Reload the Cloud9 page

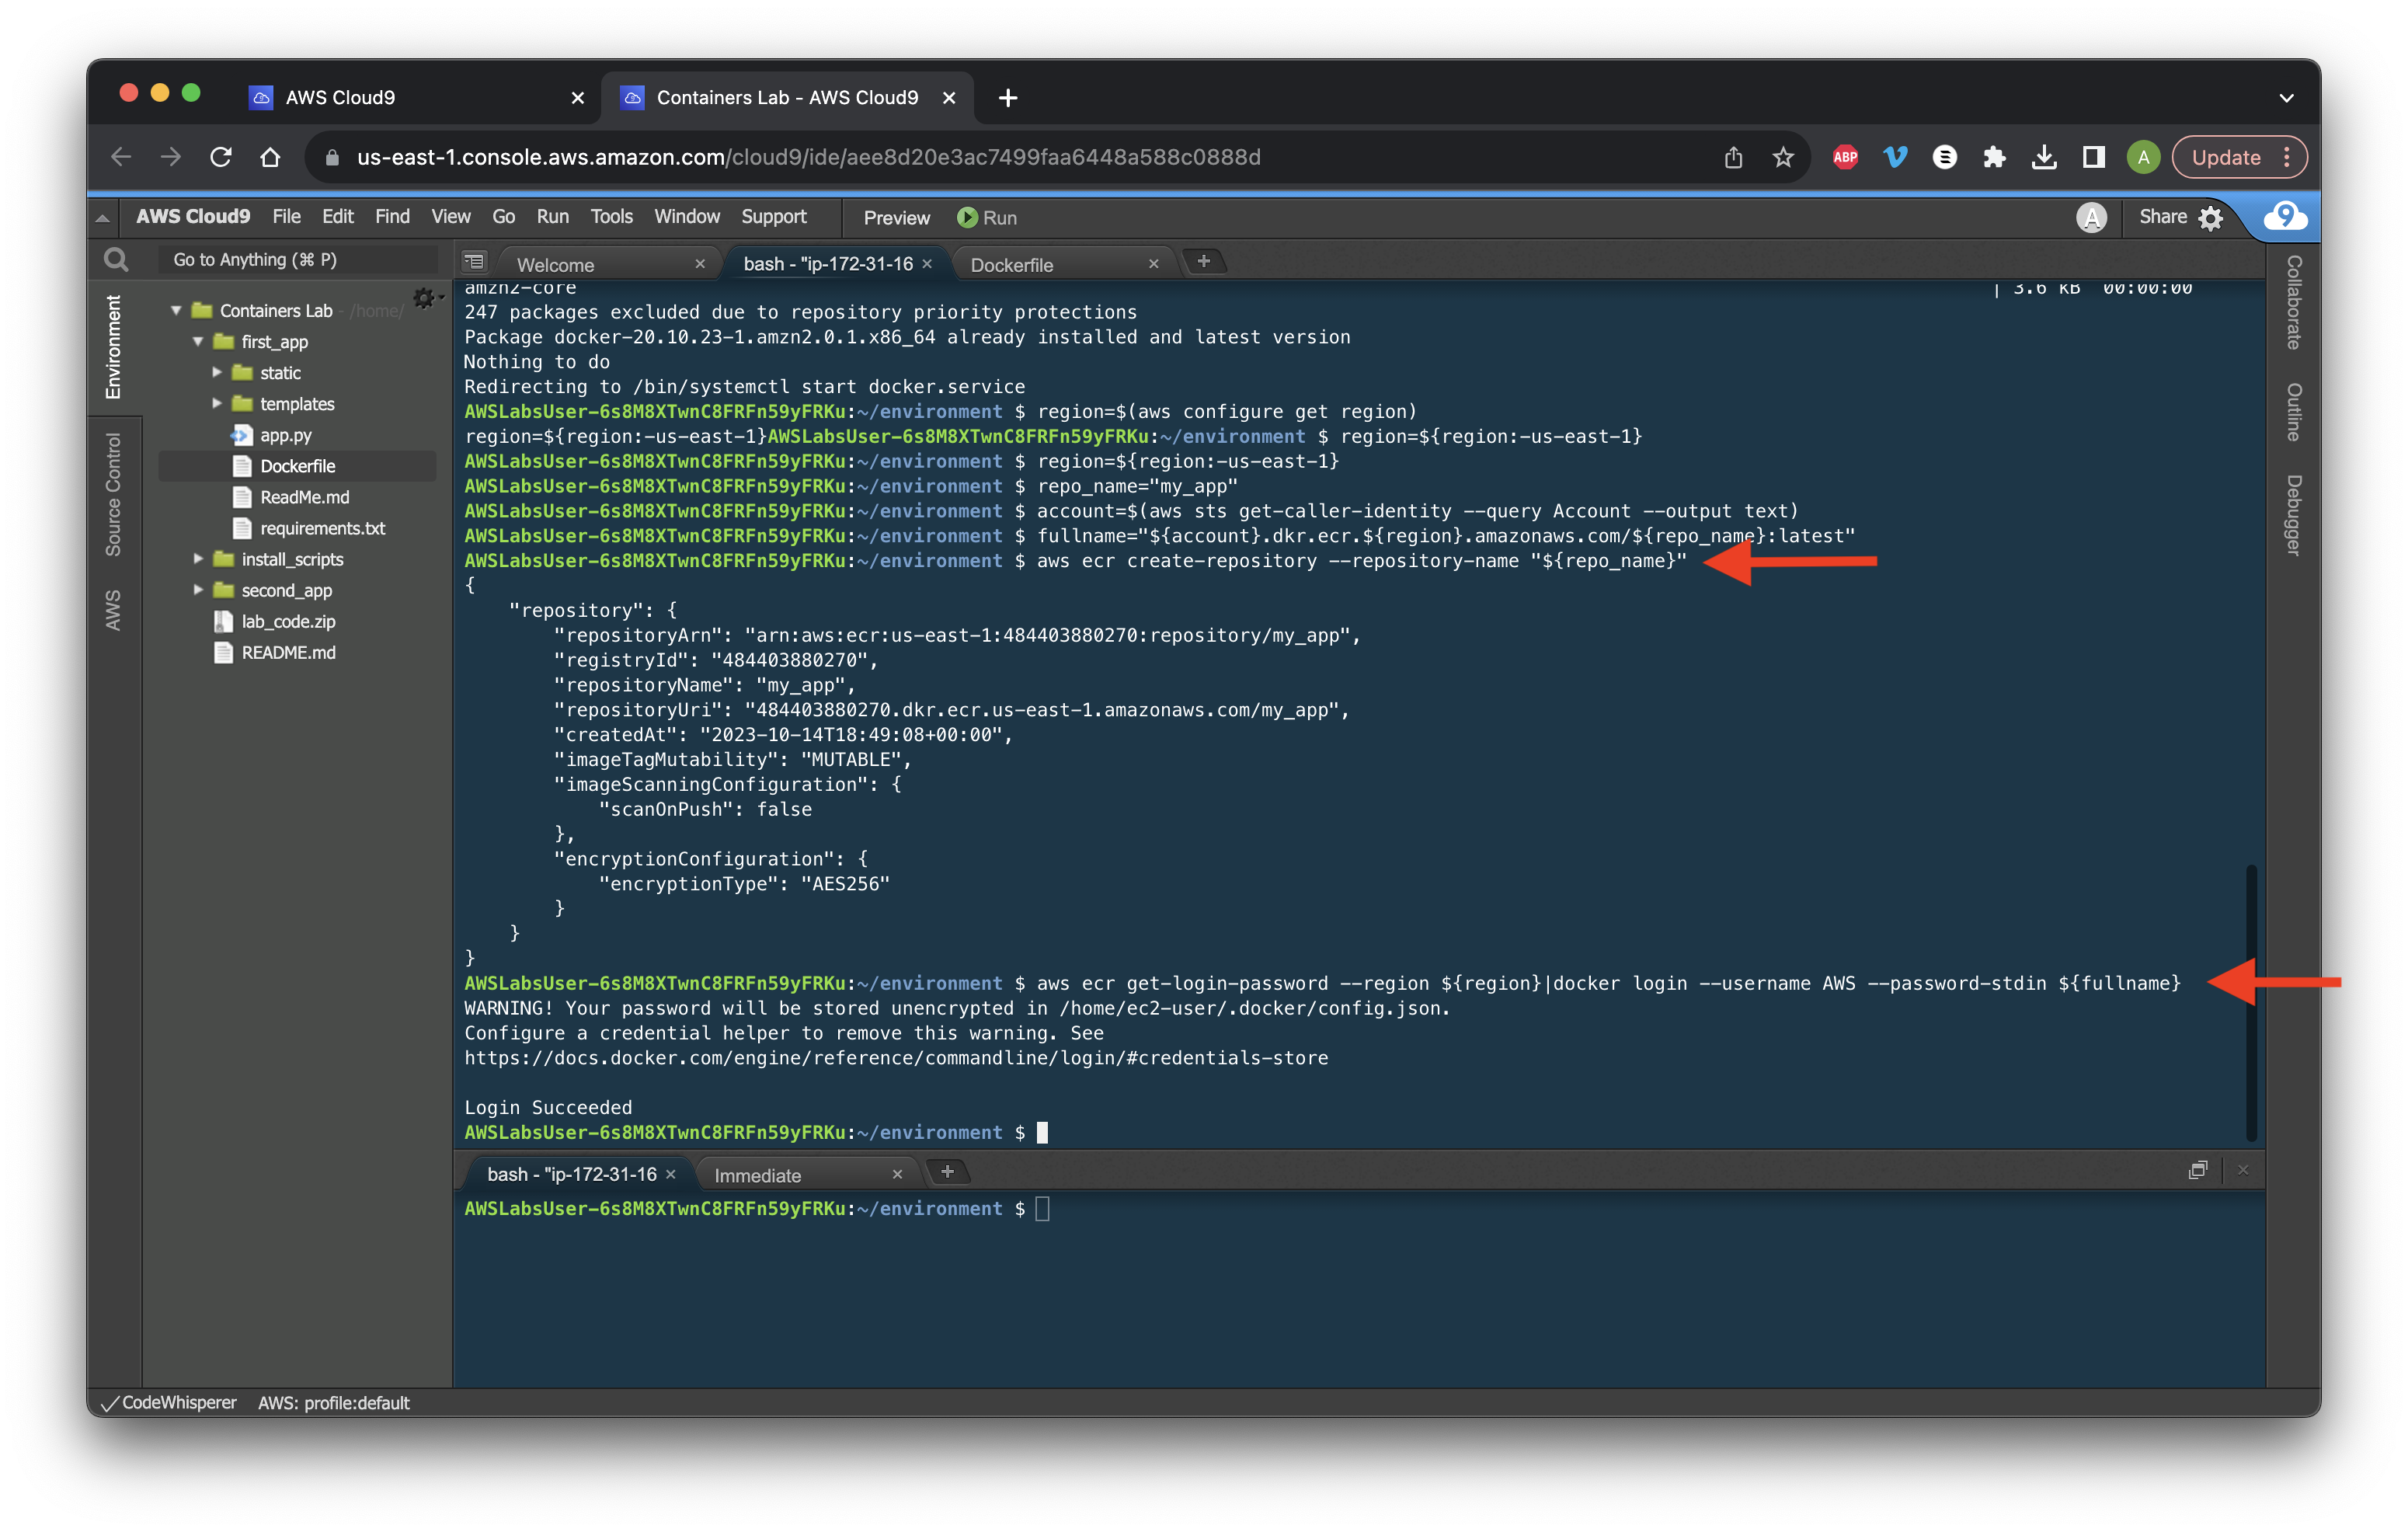221,157
